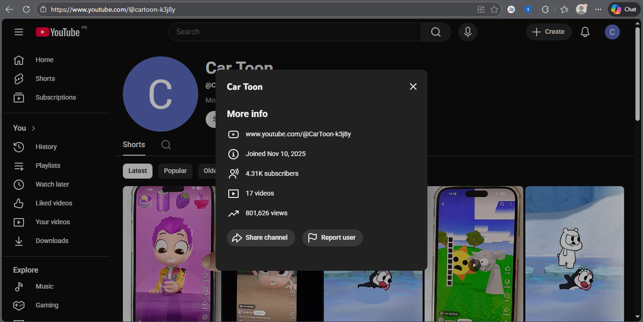Bookmark page with star icon

[x=494, y=9]
